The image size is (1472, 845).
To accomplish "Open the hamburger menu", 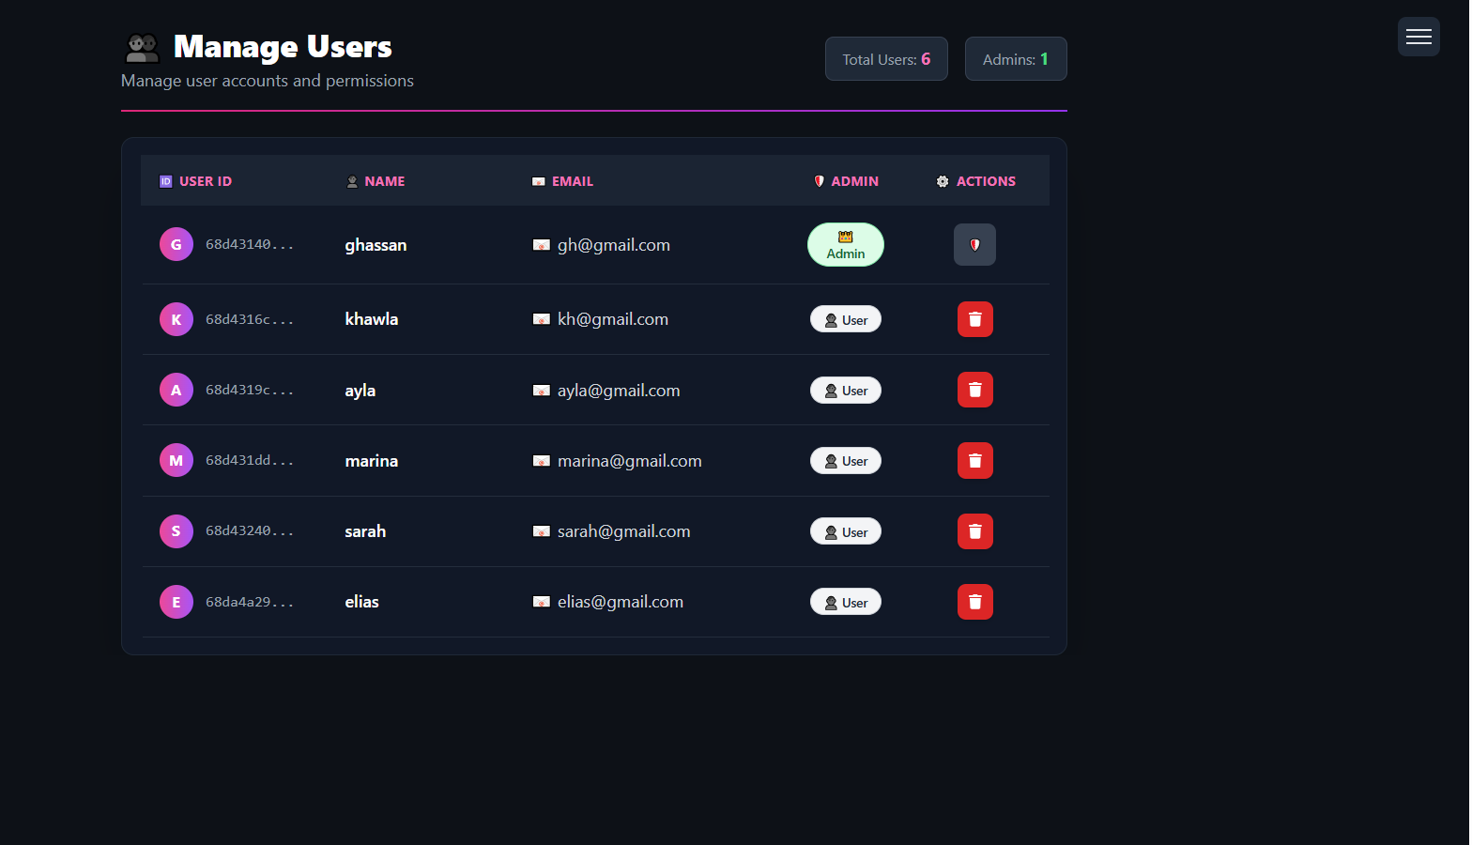I will [1418, 37].
